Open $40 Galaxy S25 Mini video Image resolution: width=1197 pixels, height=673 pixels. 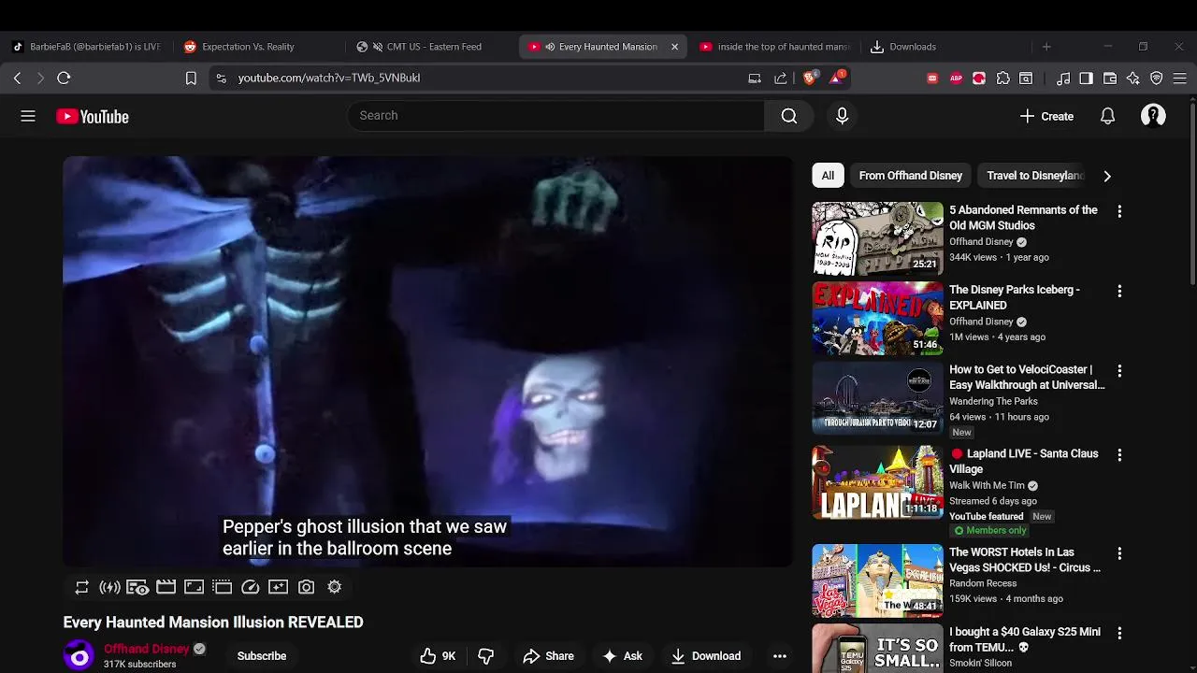[x=1025, y=639]
